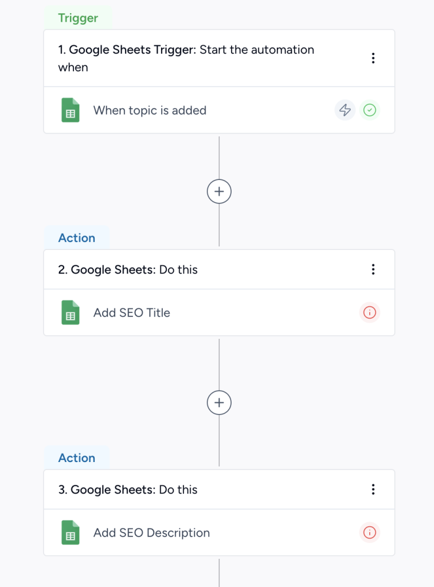Click the '1. Google Sheets Trigger' step header
Image resolution: width=434 pixels, height=587 pixels.
[x=186, y=58]
